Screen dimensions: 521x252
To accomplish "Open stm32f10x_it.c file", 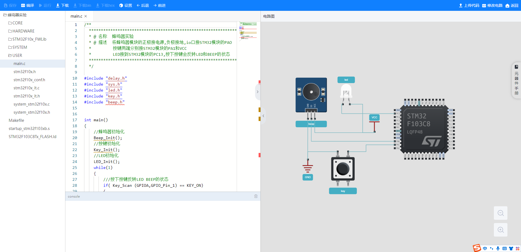I will coord(27,88).
